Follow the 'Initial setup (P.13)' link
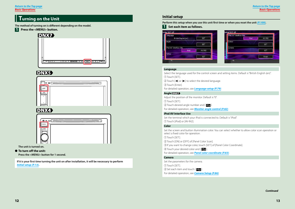Viewport: 295px width, 209px height. point(28,165)
